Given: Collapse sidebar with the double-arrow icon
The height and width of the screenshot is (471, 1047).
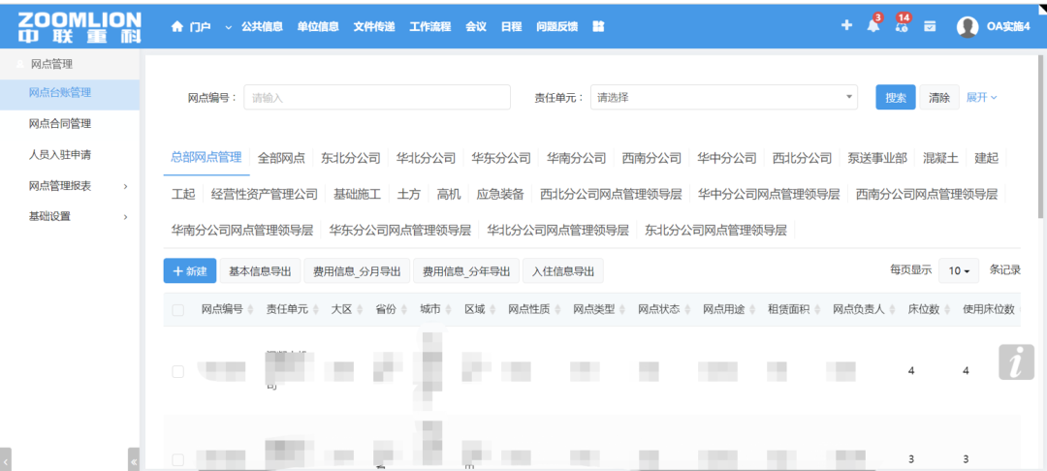Looking at the screenshot, I should tap(134, 461).
